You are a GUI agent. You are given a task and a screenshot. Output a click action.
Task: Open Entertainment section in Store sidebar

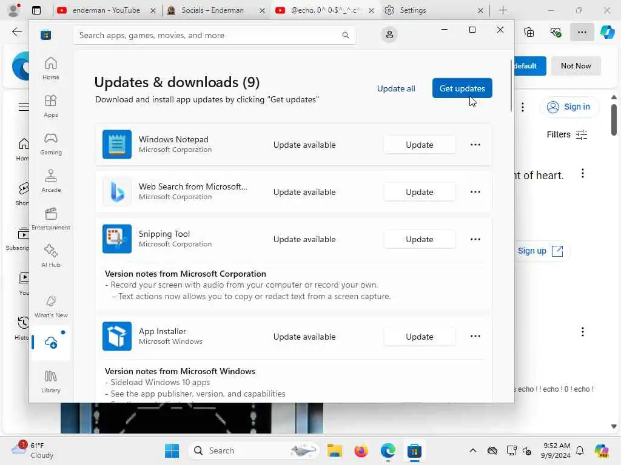pyautogui.click(x=51, y=219)
